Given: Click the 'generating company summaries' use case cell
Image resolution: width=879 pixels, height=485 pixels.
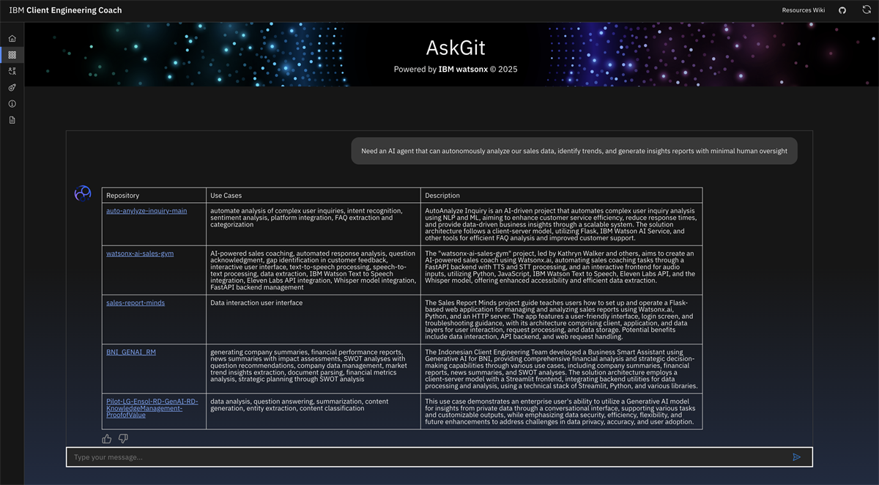Looking at the screenshot, I should [313, 369].
